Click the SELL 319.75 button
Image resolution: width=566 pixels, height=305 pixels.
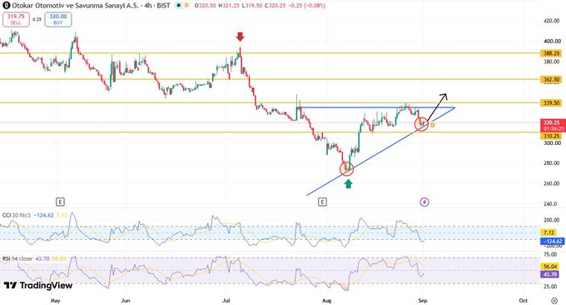coord(16,19)
